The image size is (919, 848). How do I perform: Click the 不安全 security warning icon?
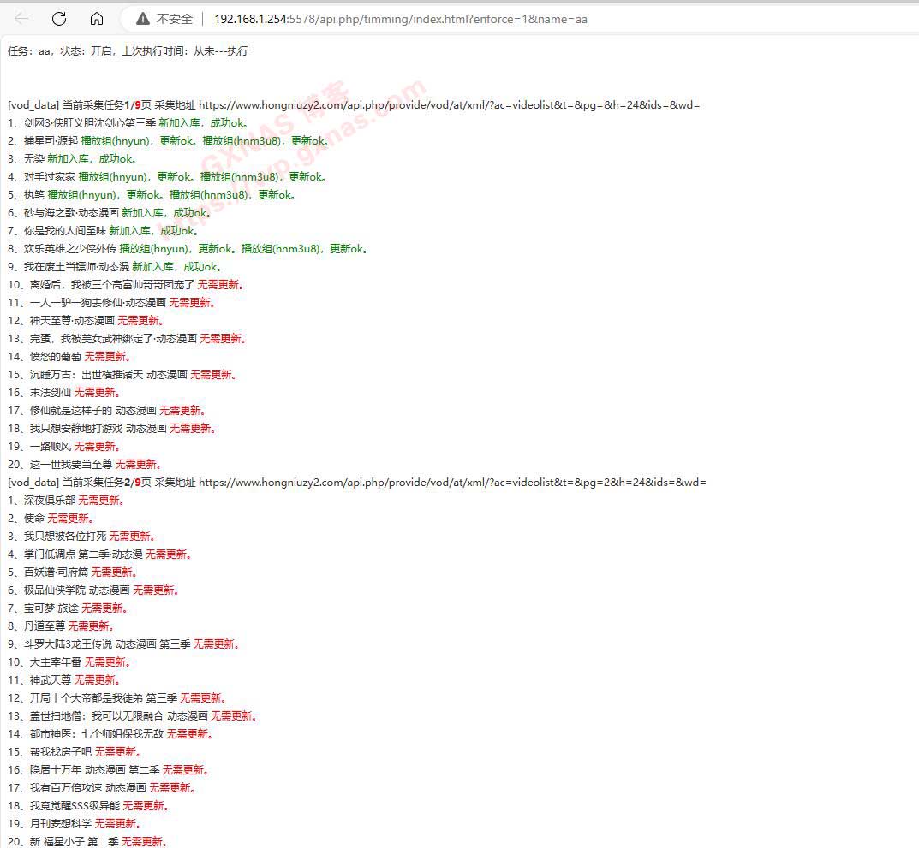click(142, 19)
